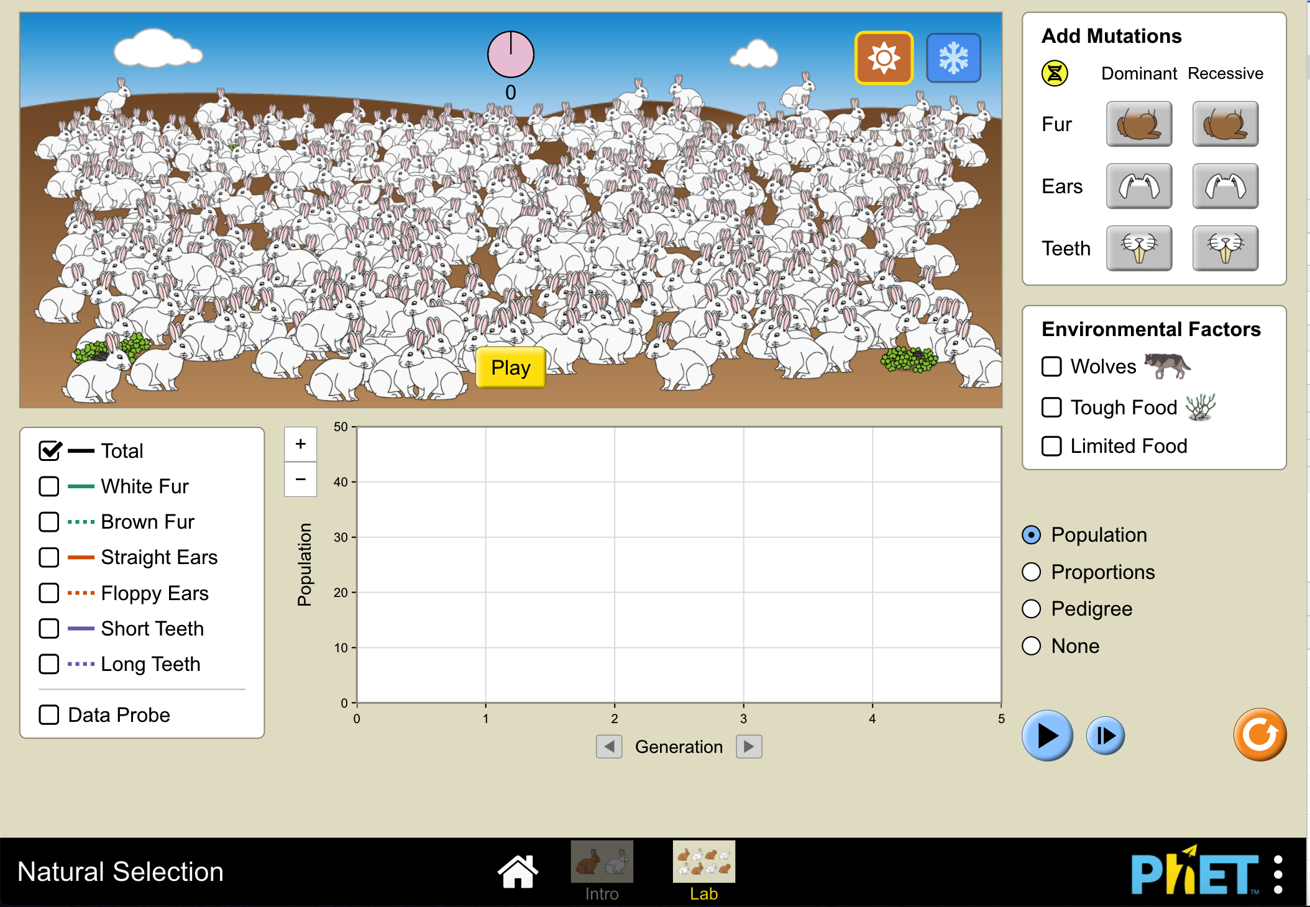
Task: Add recessive fur mutation
Action: (x=1225, y=124)
